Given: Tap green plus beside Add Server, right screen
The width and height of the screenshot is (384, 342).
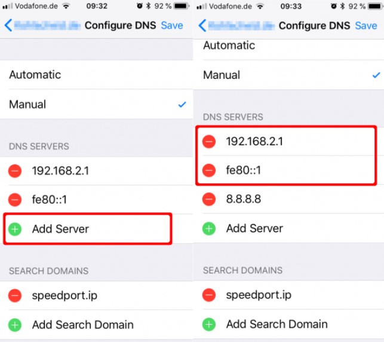Looking at the screenshot, I should [209, 228].
